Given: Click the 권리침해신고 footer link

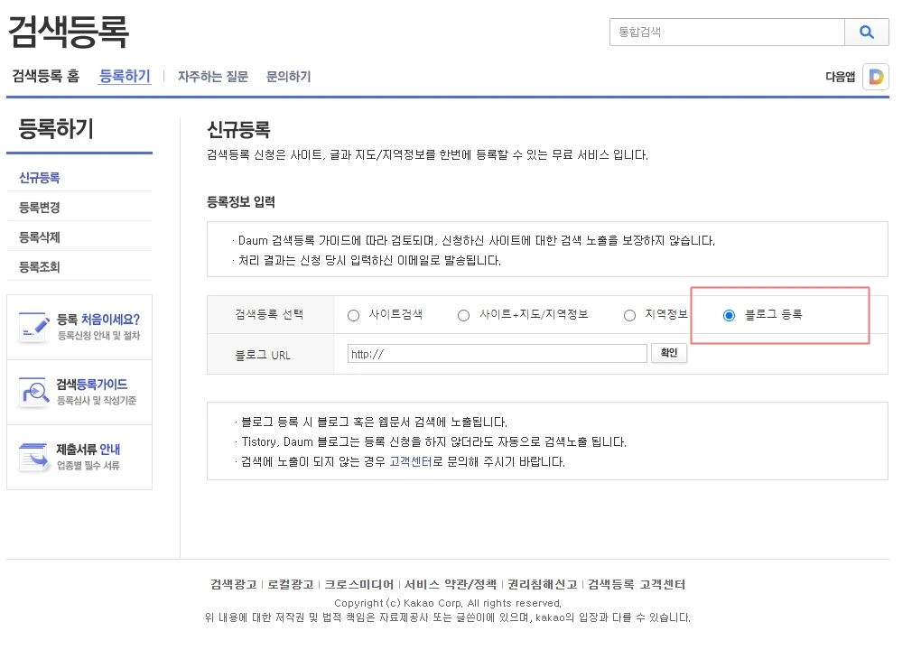Looking at the screenshot, I should [543, 583].
